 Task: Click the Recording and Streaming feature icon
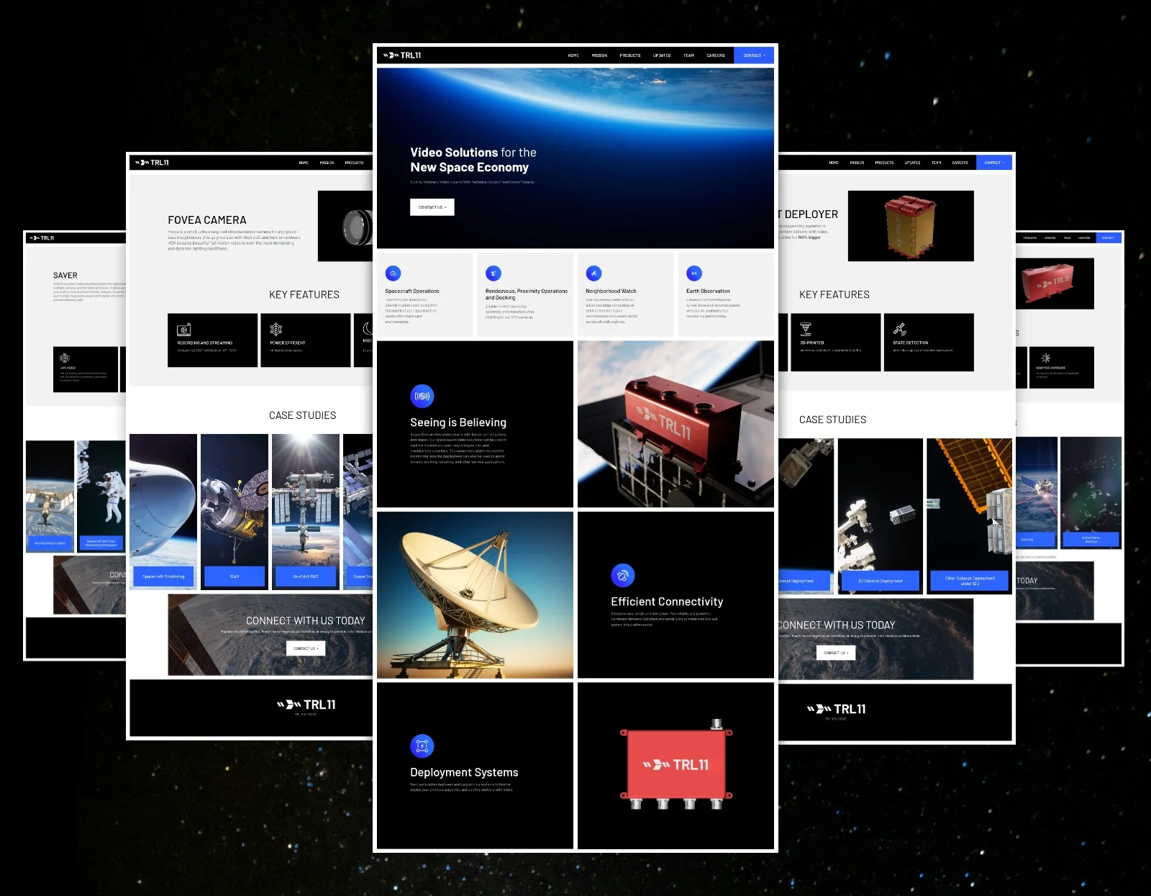[x=184, y=330]
